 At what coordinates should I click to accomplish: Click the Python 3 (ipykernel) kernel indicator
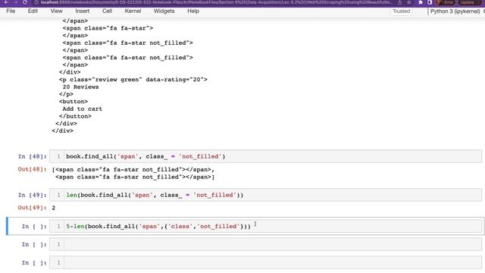coord(455,11)
